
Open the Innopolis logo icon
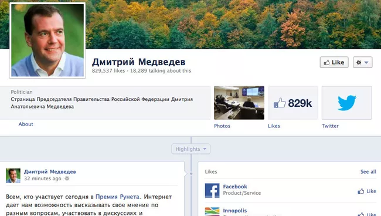coord(212,212)
